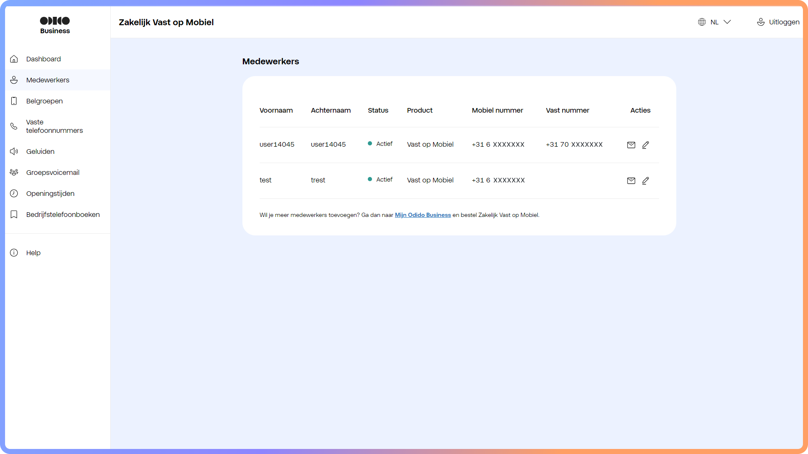Navigate to Vaste telefoonnummers
This screenshot has height=454, width=808.
(x=54, y=126)
